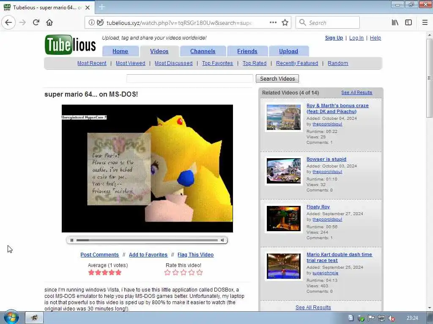Go to the Upload tab

(x=288, y=51)
